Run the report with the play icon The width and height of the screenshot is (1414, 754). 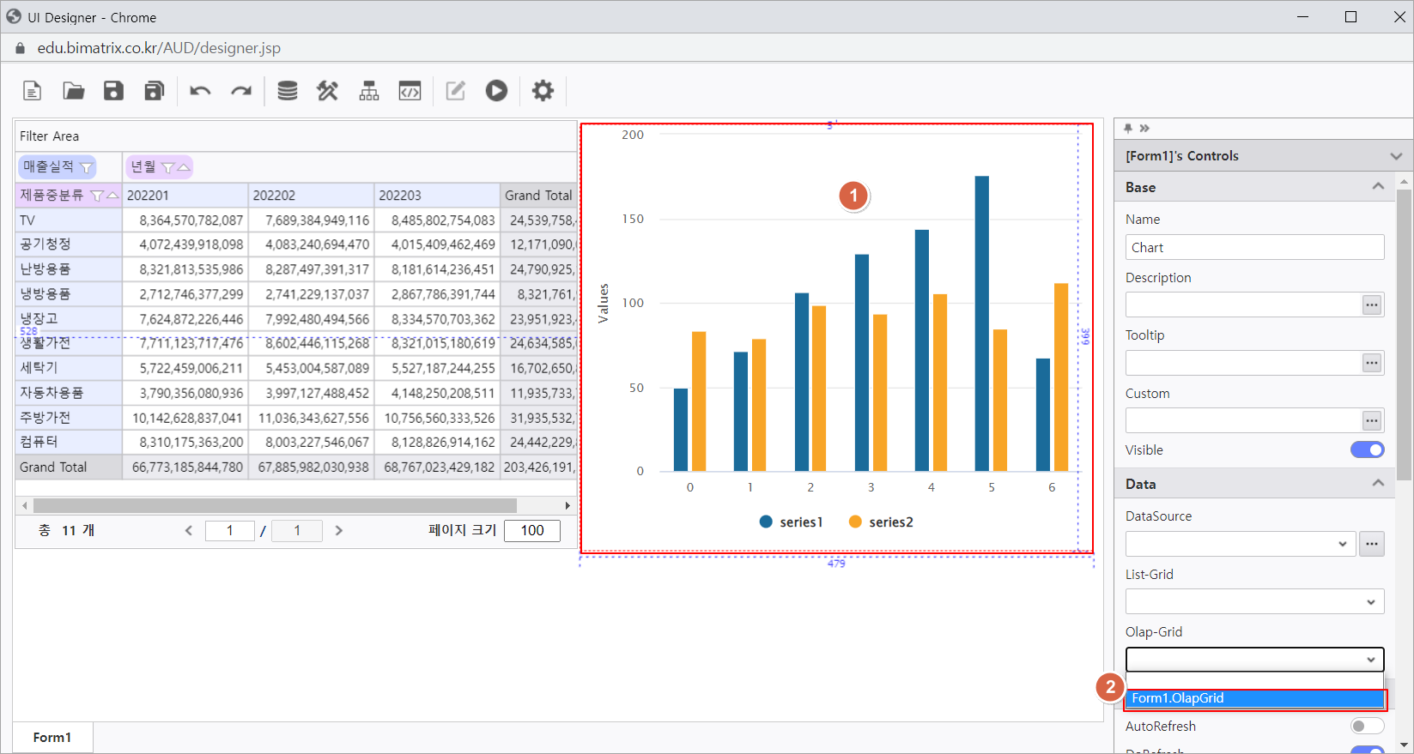(496, 91)
